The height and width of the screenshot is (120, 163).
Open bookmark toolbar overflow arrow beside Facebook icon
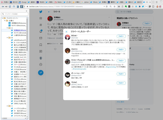tap(24, 7)
